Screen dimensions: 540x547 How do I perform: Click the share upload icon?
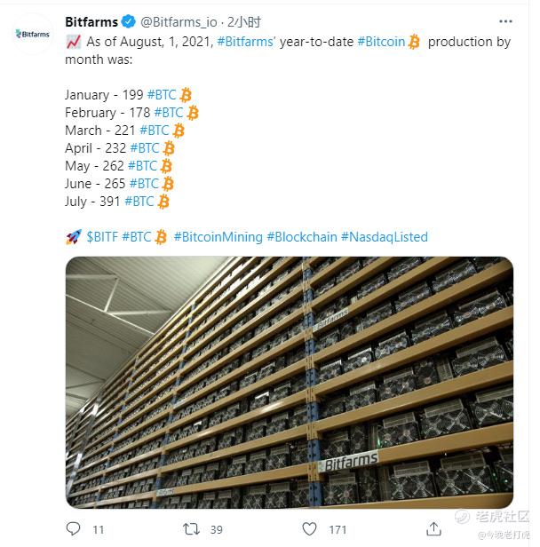(433, 529)
